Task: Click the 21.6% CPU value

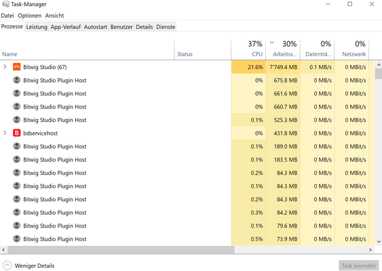Action: (255, 67)
